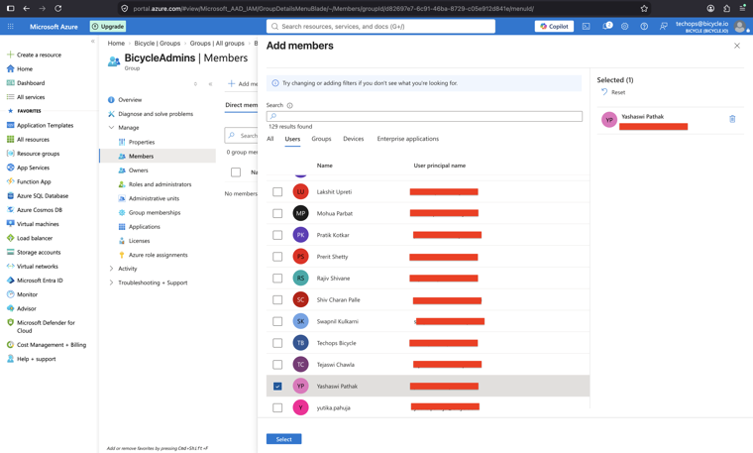Image resolution: width=753 pixels, height=453 pixels.
Task: Open the feedback icon in top bar
Action: point(663,27)
